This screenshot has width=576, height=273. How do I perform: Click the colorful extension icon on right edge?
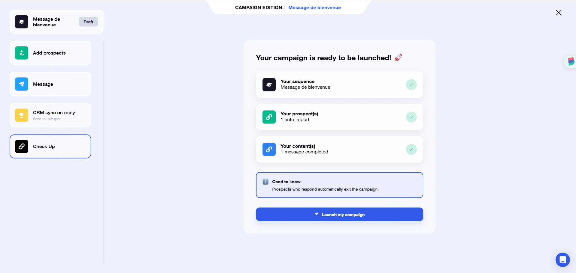point(571,62)
